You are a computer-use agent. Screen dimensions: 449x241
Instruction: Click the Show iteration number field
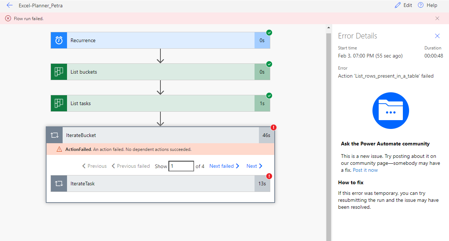click(181, 166)
